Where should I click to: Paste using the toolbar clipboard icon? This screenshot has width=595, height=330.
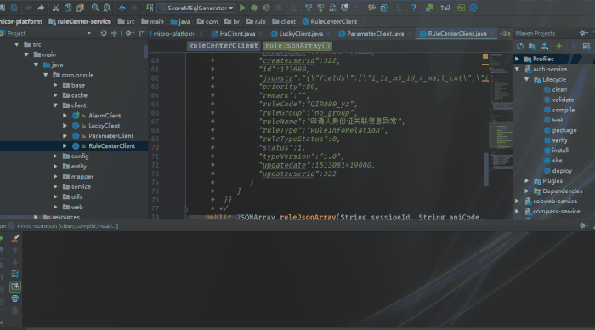coord(80,8)
